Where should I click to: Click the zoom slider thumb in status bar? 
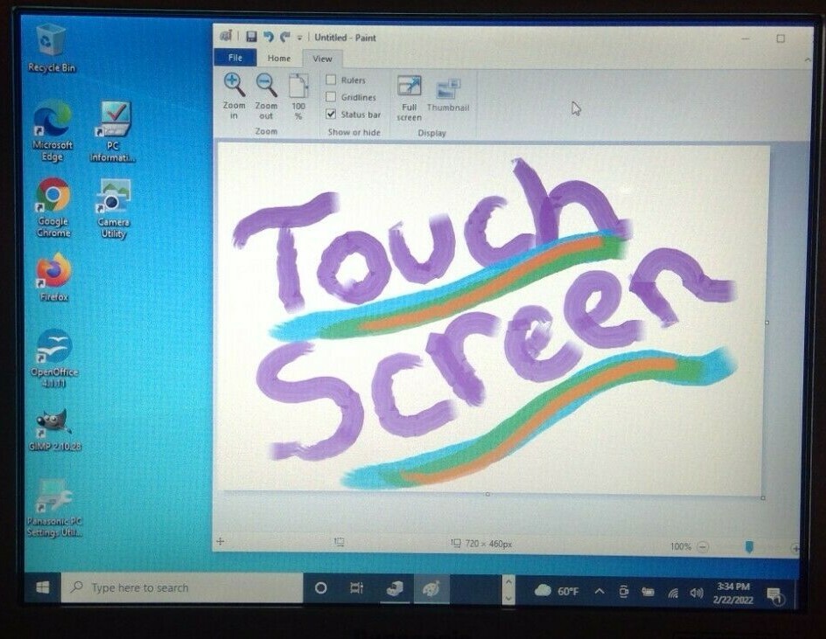(750, 547)
